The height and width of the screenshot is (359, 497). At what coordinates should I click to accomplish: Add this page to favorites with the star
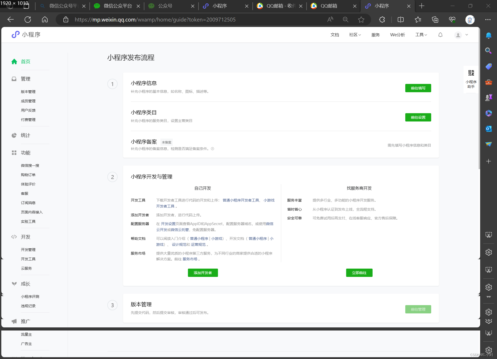(361, 19)
